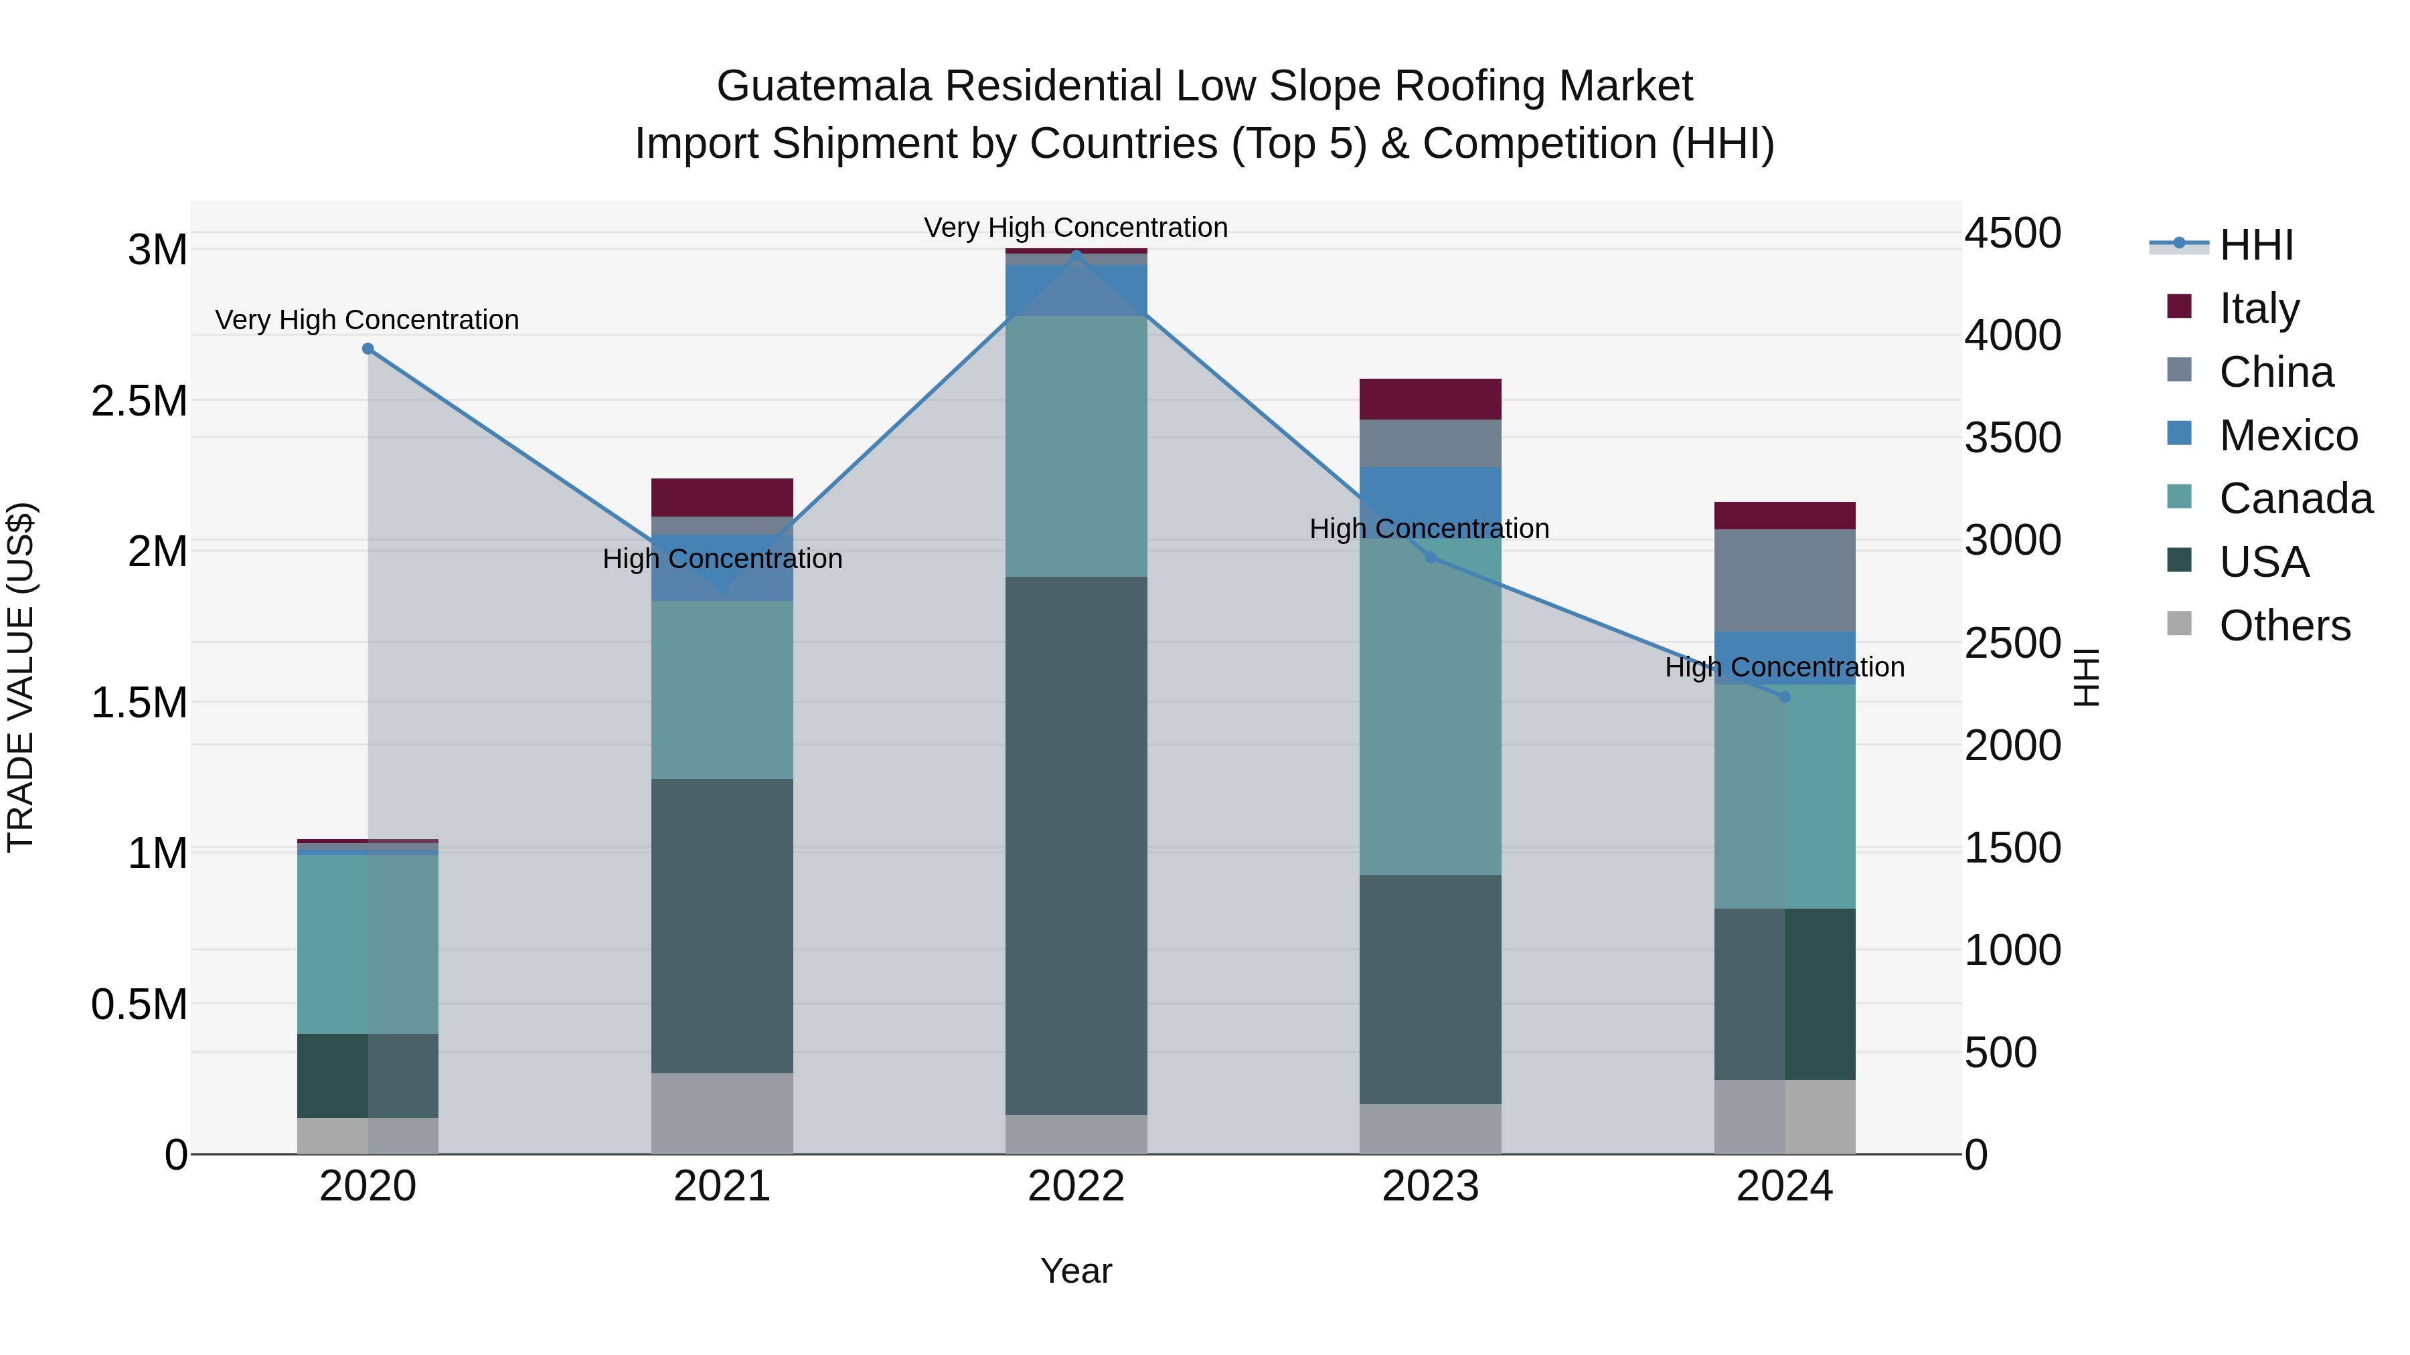Click the left axis tick '0.5M'
The height and width of the screenshot is (1355, 2410).
139,1004
